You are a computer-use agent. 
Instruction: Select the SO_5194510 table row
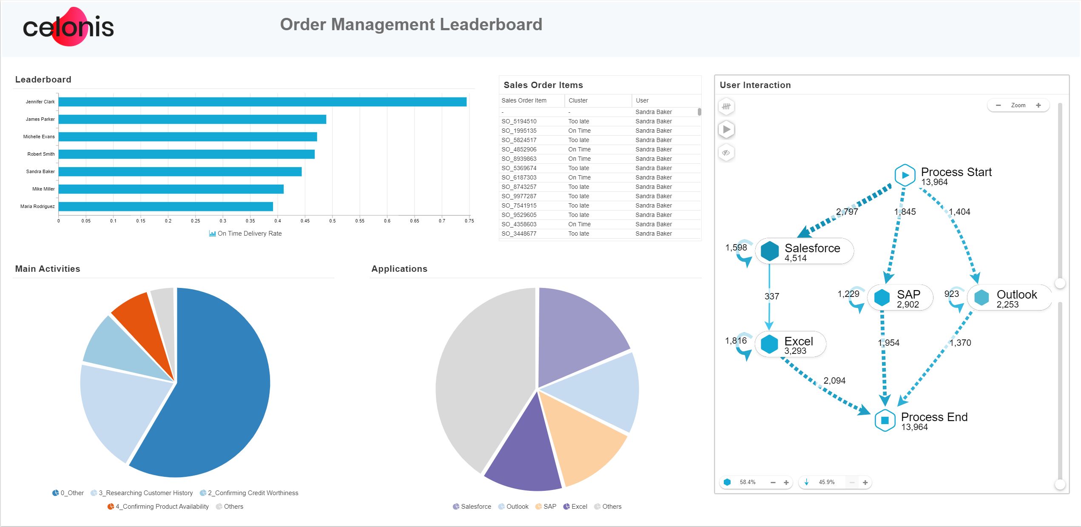pos(600,121)
